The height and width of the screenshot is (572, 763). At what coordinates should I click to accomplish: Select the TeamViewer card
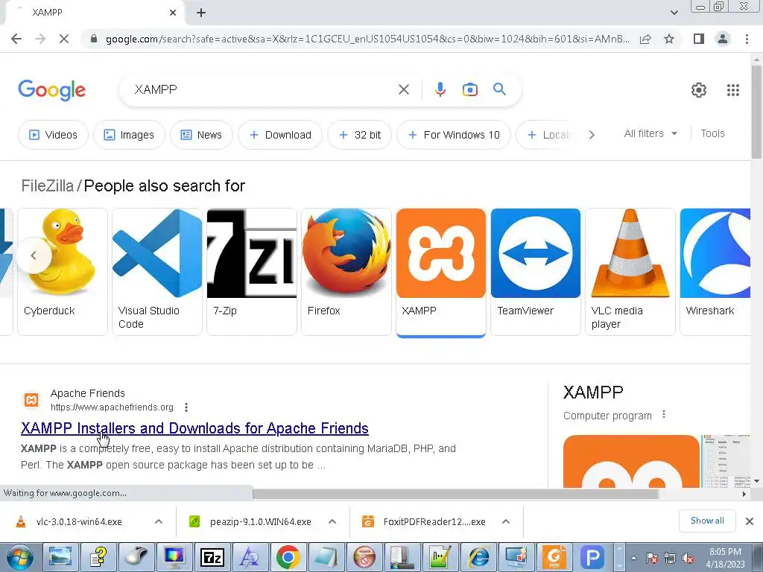tap(535, 271)
